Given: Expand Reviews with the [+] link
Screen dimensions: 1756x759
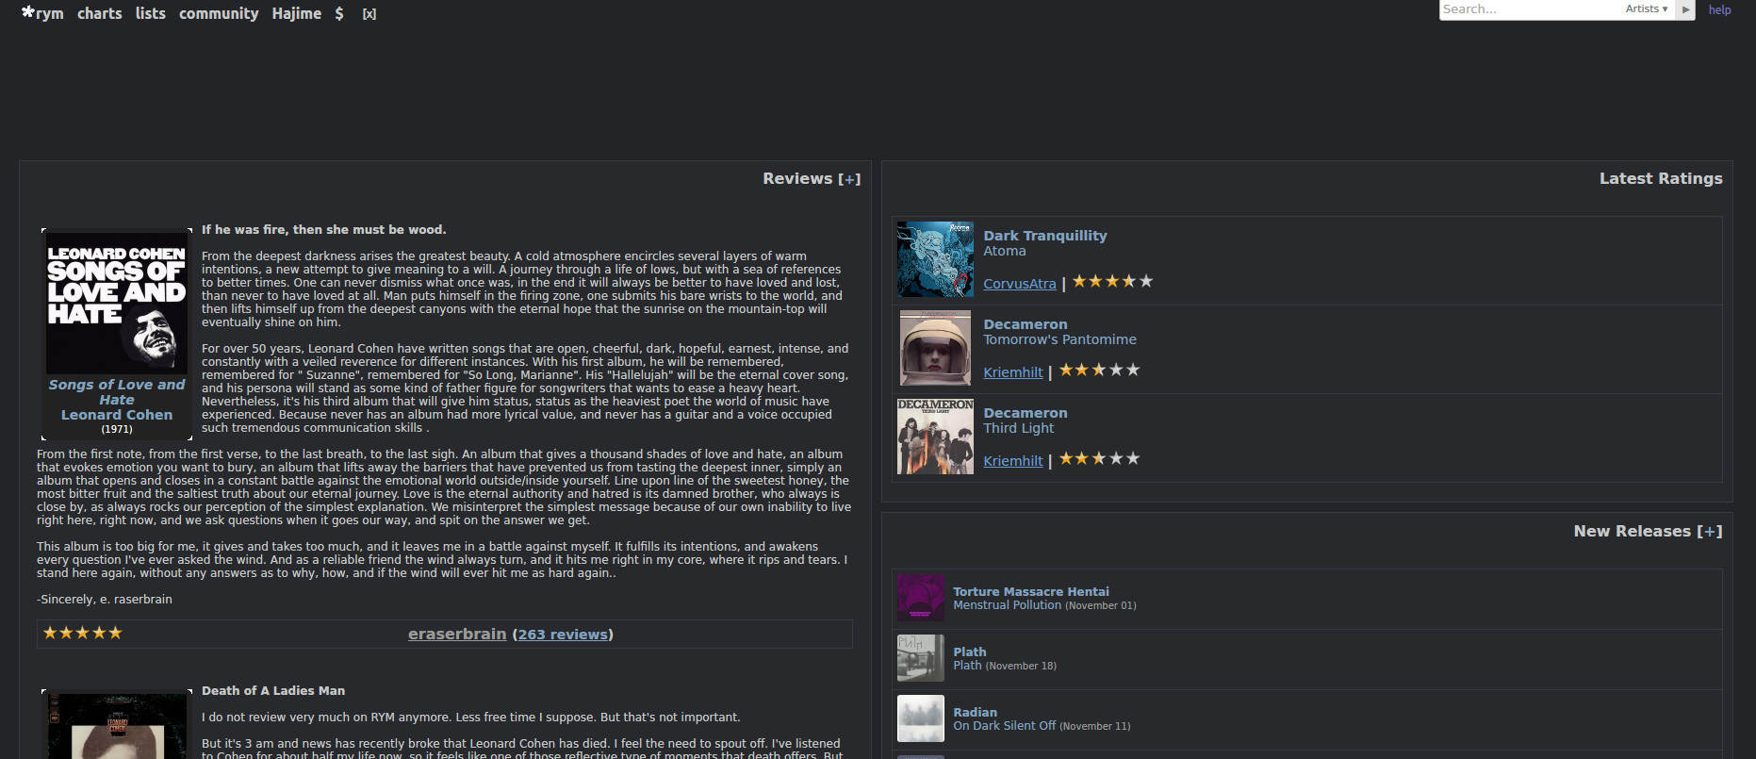Looking at the screenshot, I should click(x=849, y=179).
